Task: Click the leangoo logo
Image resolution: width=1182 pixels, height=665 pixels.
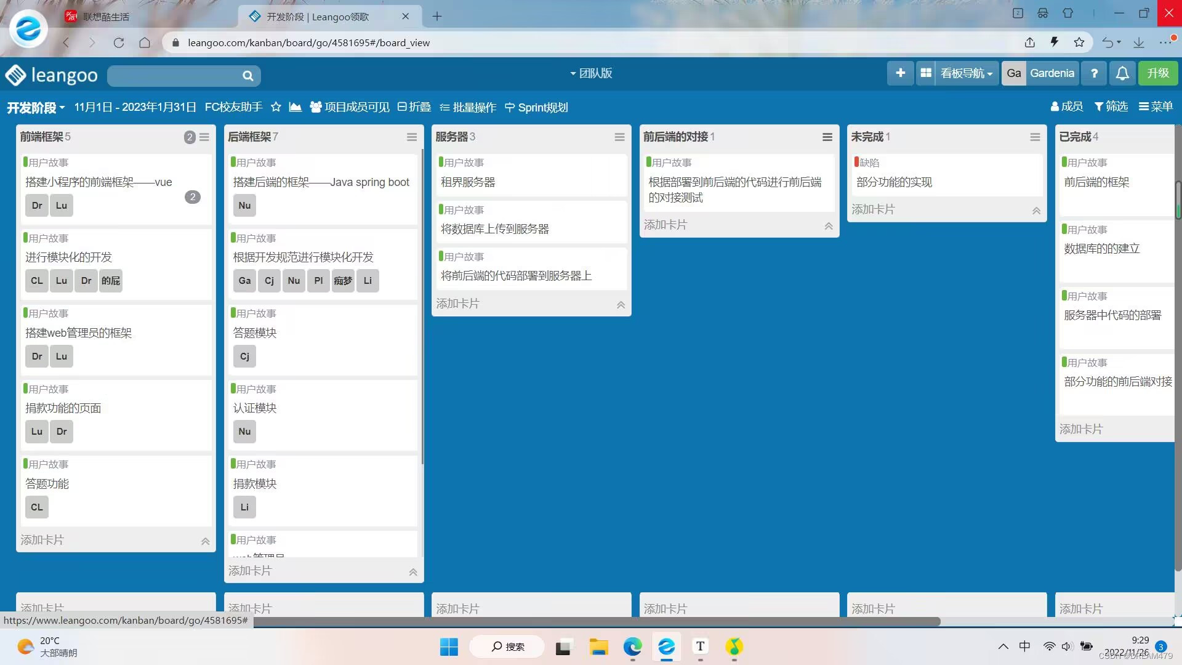Action: 52,75
